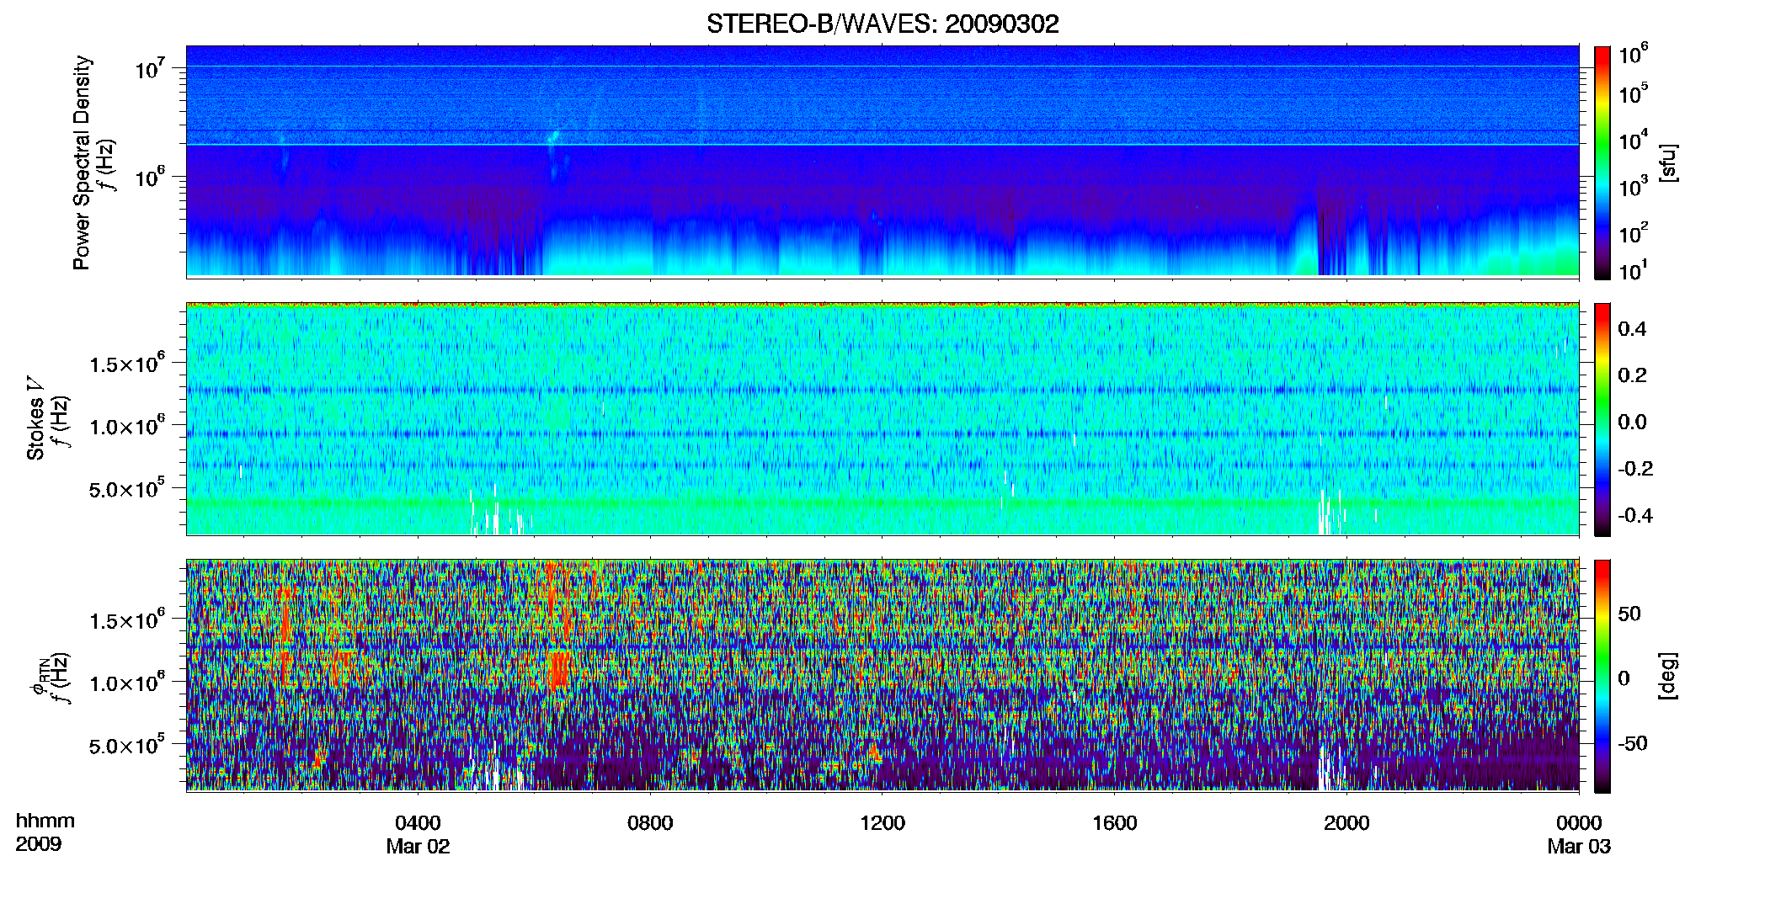The image size is (1765, 909).
Task: Click the Stokes V colorbar
Action: click(x=1602, y=419)
